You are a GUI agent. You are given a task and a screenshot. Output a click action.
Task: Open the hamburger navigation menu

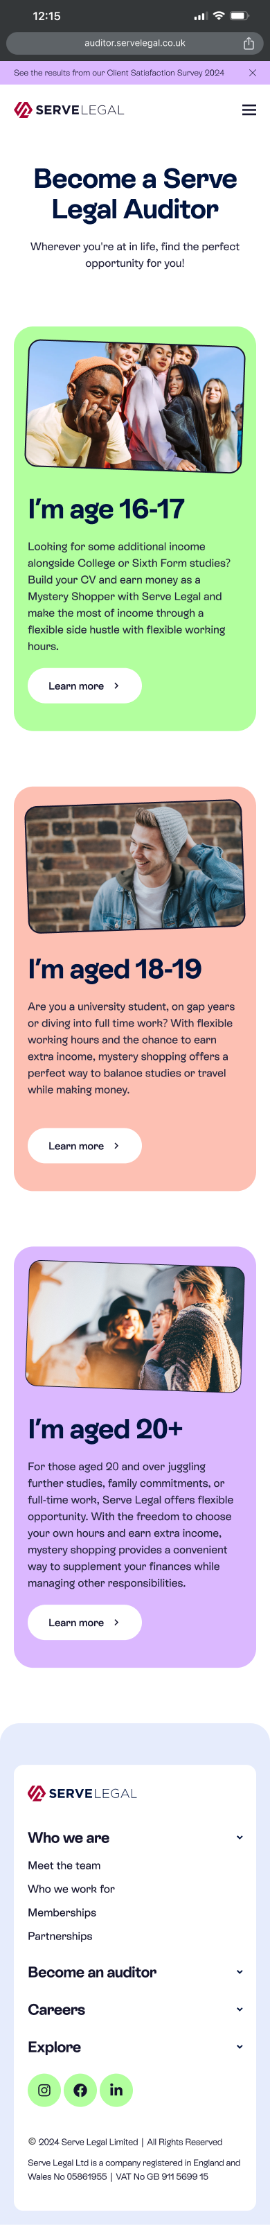[249, 110]
